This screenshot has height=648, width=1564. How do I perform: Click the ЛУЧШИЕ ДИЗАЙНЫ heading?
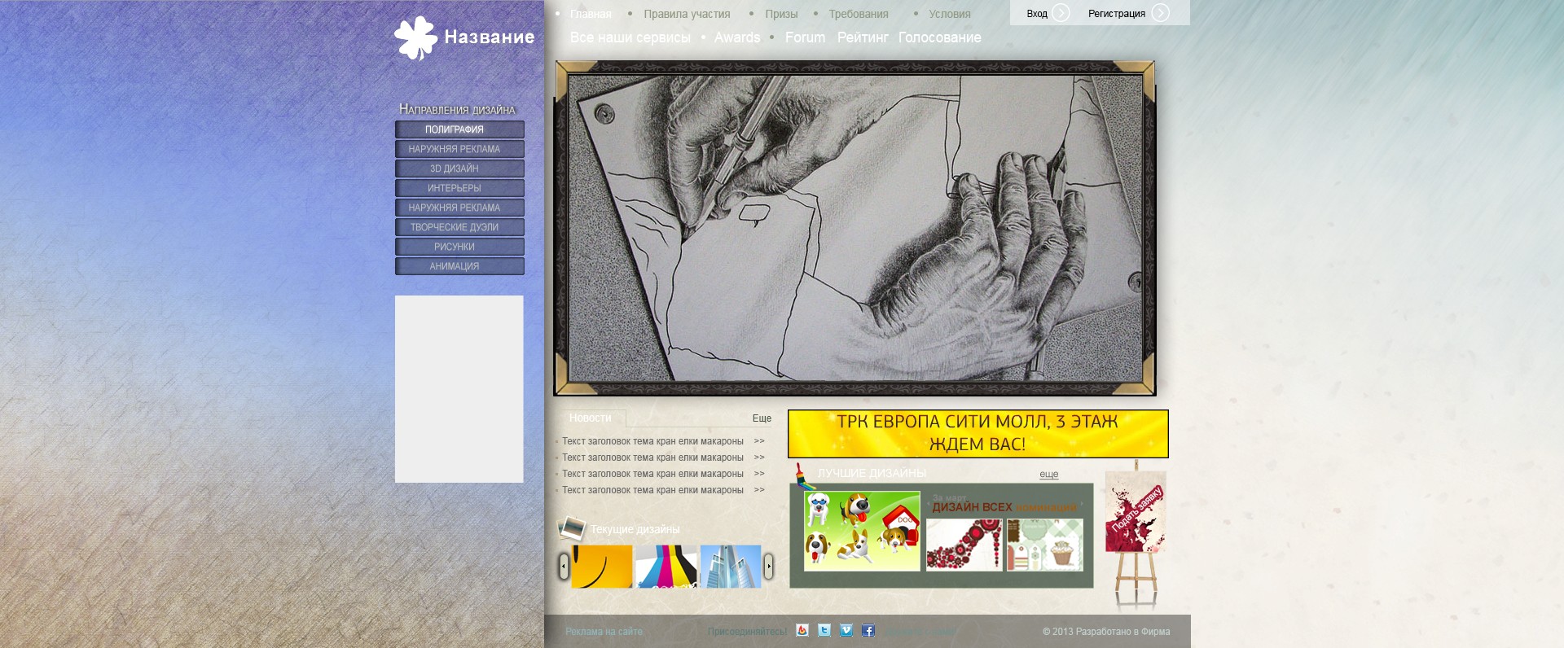coord(872,473)
